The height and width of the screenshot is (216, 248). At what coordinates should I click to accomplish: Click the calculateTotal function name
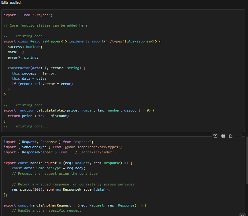tap(51, 111)
